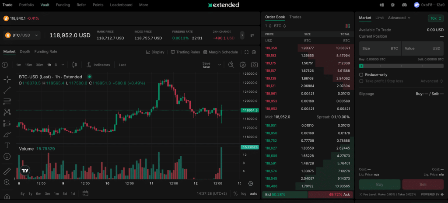448x203 pixels.
Task: Open the Vault page
Action: point(45,5)
